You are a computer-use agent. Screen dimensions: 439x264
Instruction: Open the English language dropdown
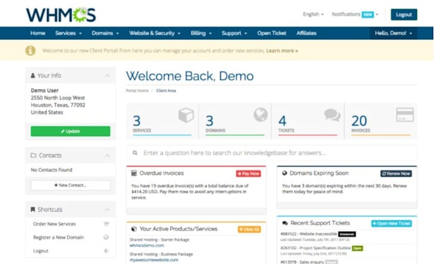[313, 14]
